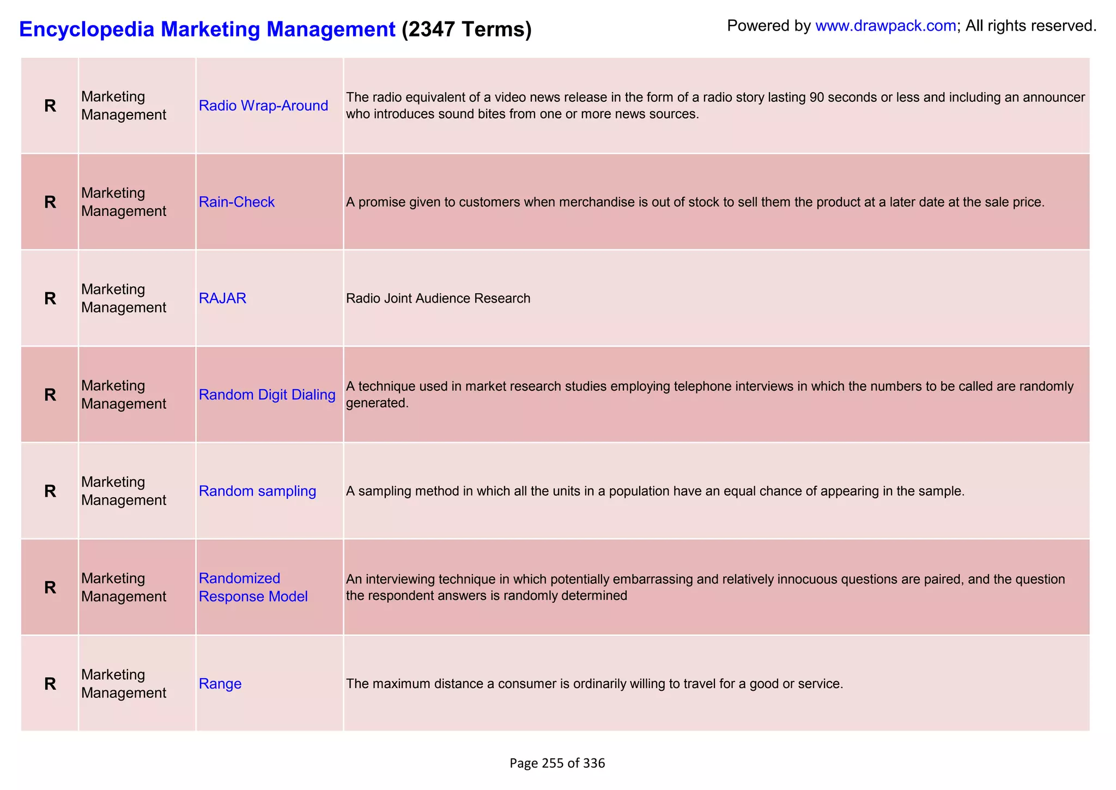Click the letter R in Randomized Response row

click(x=50, y=587)
